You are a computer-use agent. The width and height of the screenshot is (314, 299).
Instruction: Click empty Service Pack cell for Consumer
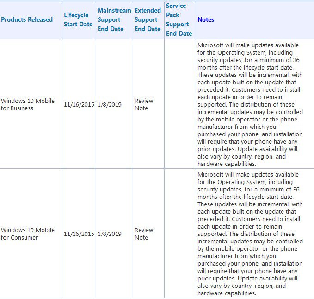[180, 234]
